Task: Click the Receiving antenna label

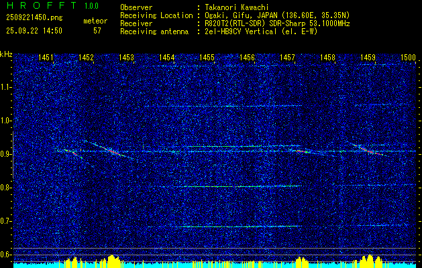Action: (x=154, y=31)
